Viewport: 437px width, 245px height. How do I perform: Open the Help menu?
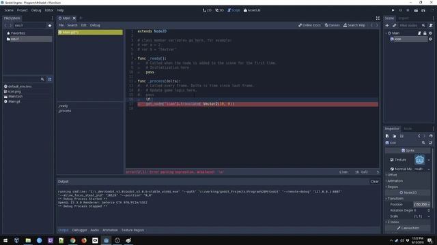pos(61,10)
